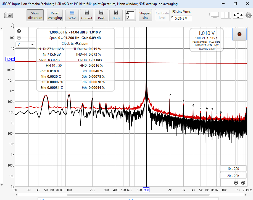
Task: Zoom in the vertical axis with plus icon
Action: tap(19, 31)
